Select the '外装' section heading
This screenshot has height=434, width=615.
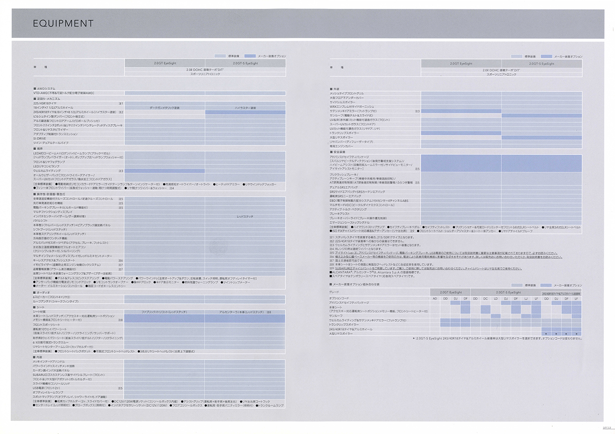pos(335,89)
